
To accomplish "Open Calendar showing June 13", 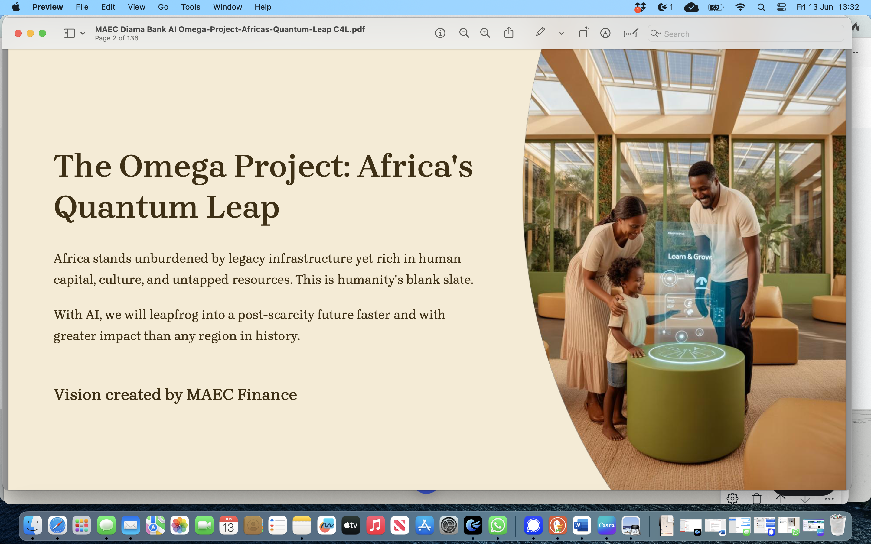I will point(229,525).
